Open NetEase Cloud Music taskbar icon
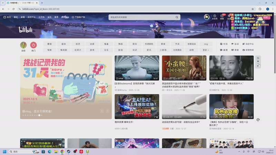276x155 pixels. click(81, 152)
